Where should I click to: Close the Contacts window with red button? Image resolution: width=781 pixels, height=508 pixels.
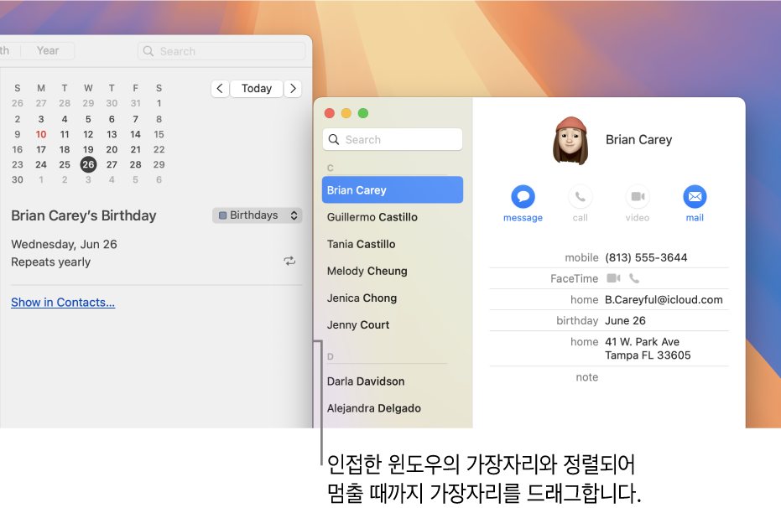pyautogui.click(x=329, y=113)
